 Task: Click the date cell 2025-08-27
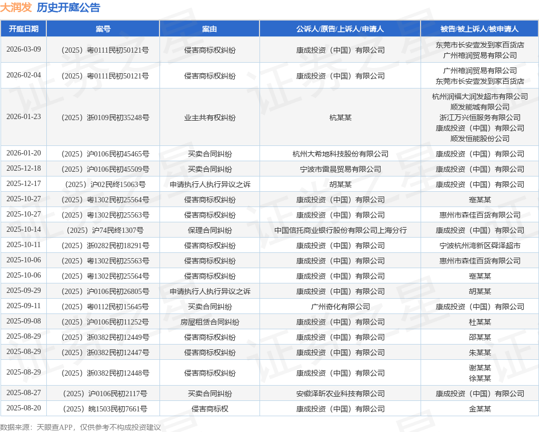point(23,393)
